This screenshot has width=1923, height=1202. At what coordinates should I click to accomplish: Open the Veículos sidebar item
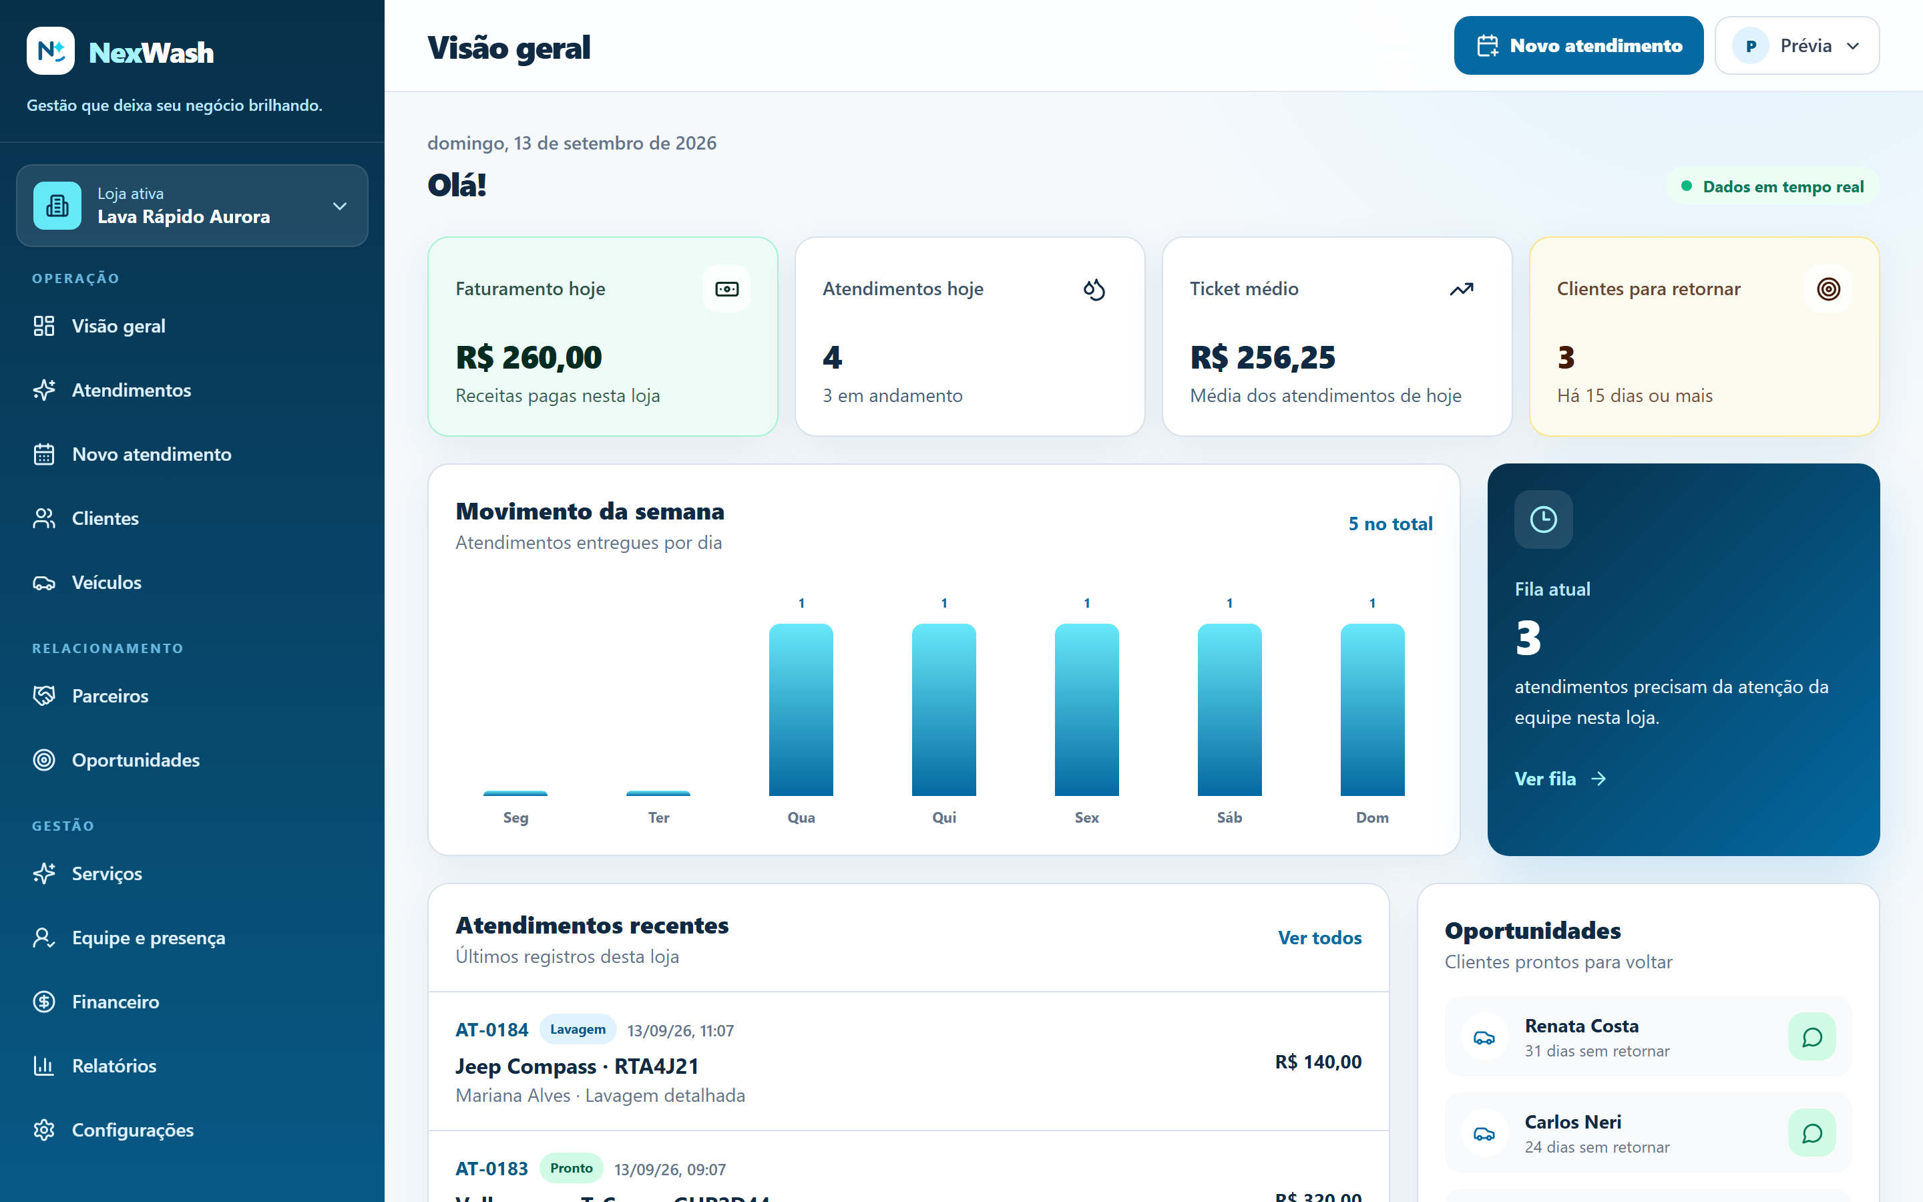pos(192,583)
